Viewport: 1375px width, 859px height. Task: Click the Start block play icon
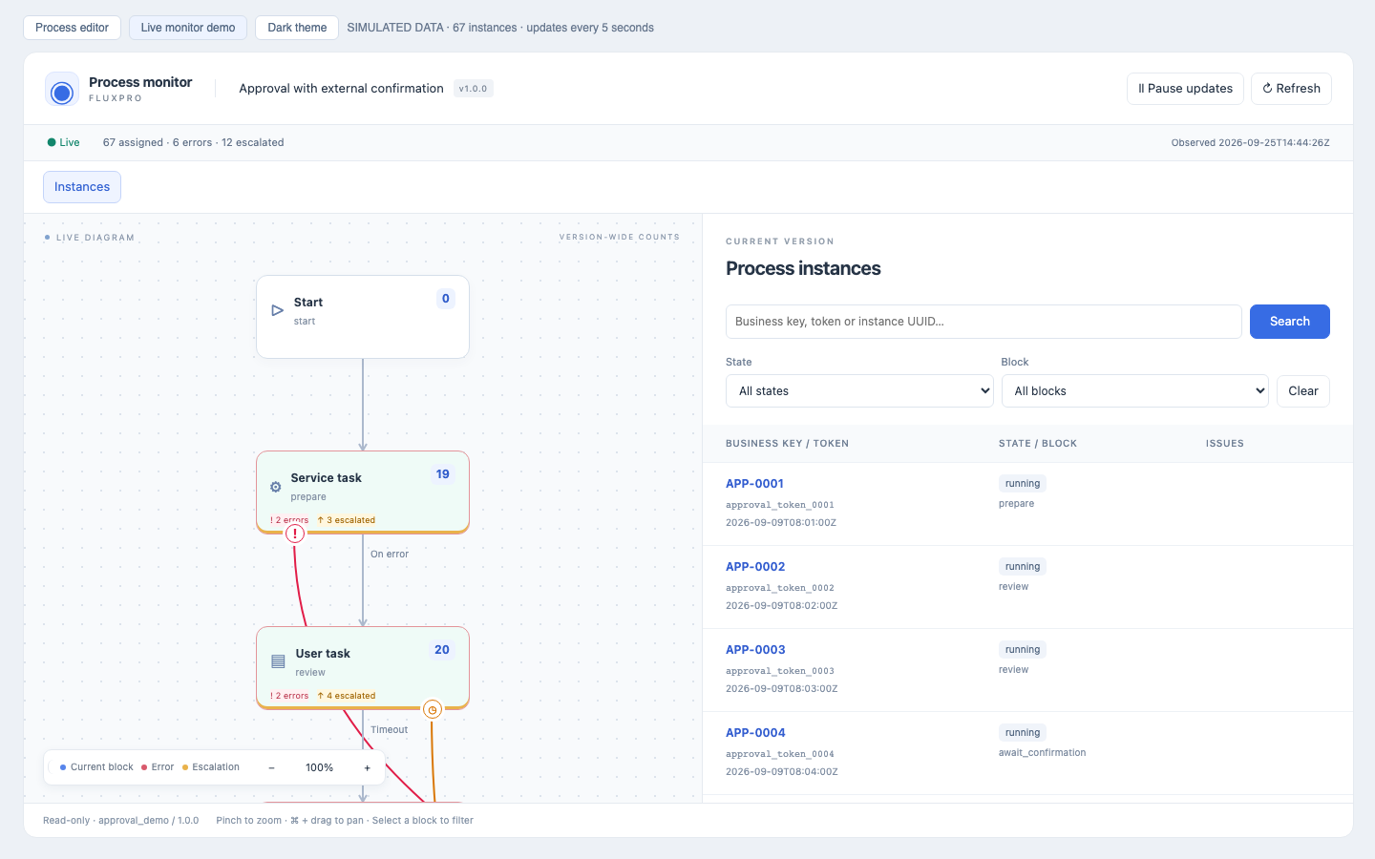coord(277,310)
